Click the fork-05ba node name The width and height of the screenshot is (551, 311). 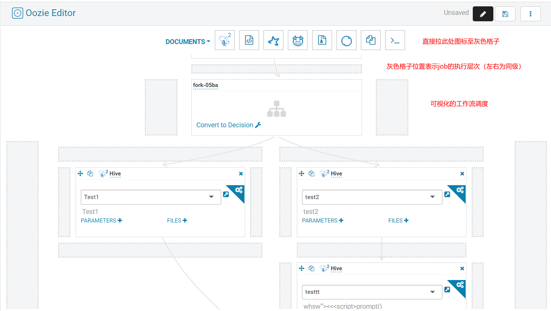tap(206, 85)
